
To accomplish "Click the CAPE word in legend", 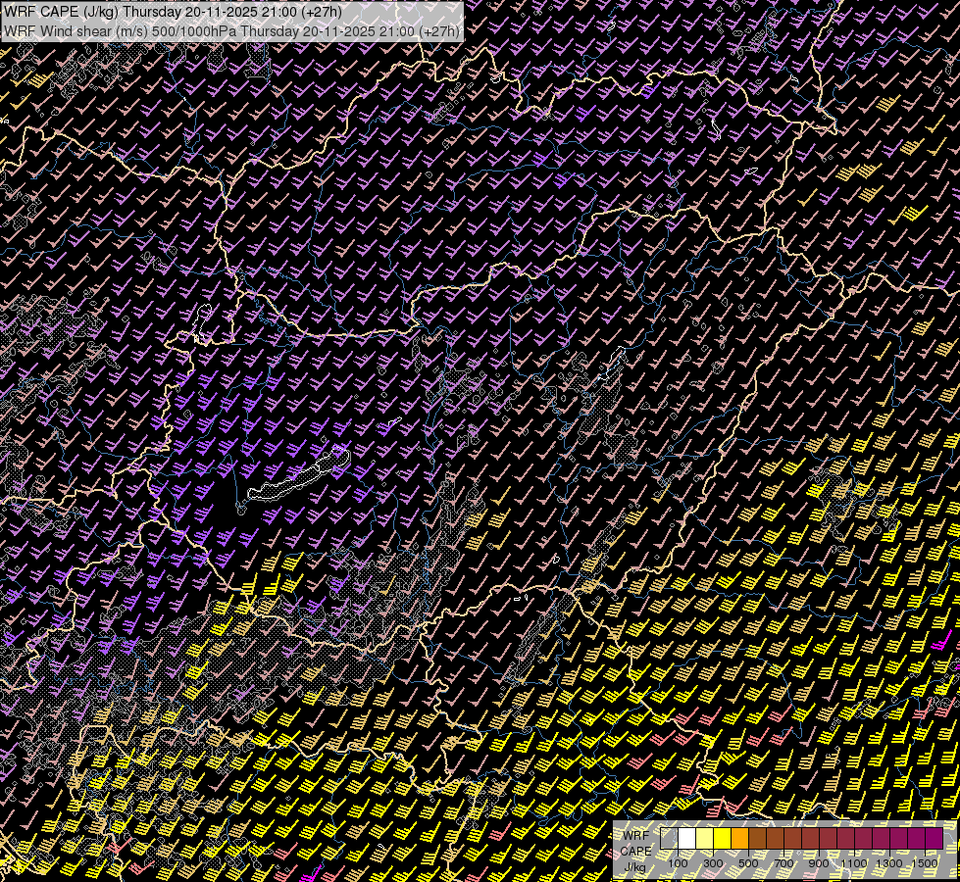I will [x=635, y=851].
